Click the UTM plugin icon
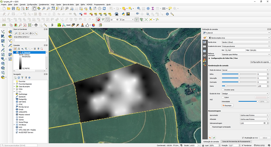271x147 pixels. click(59, 25)
